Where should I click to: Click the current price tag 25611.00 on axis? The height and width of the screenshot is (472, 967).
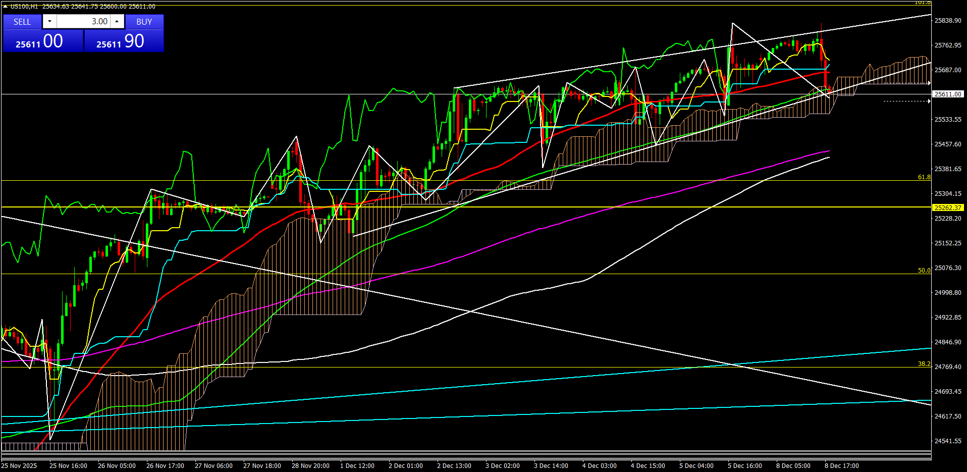pos(947,94)
